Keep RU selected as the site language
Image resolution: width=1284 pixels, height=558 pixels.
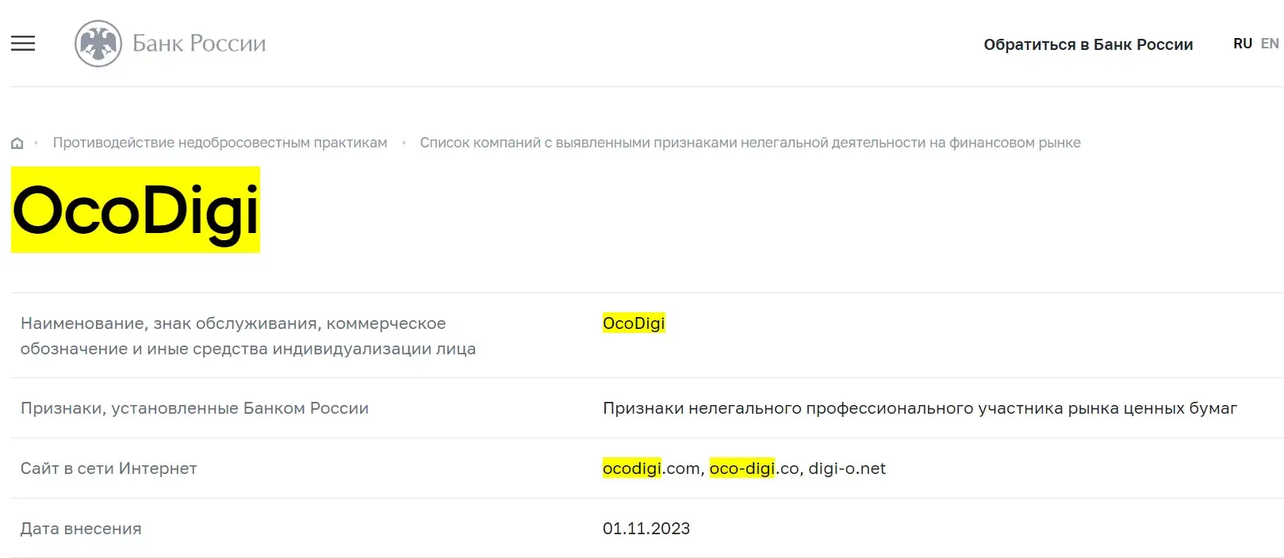pyautogui.click(x=1242, y=44)
